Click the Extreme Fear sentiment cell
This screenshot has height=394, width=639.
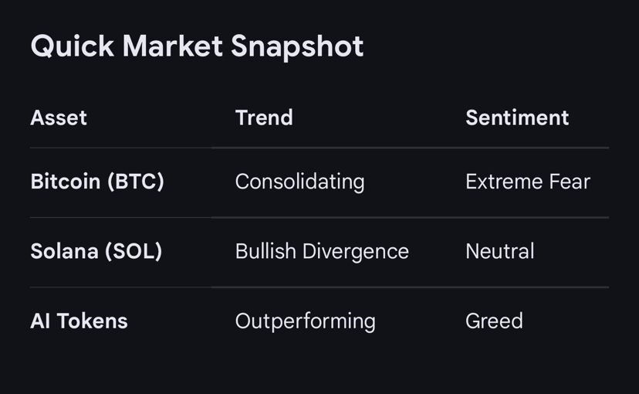pyautogui.click(x=528, y=182)
